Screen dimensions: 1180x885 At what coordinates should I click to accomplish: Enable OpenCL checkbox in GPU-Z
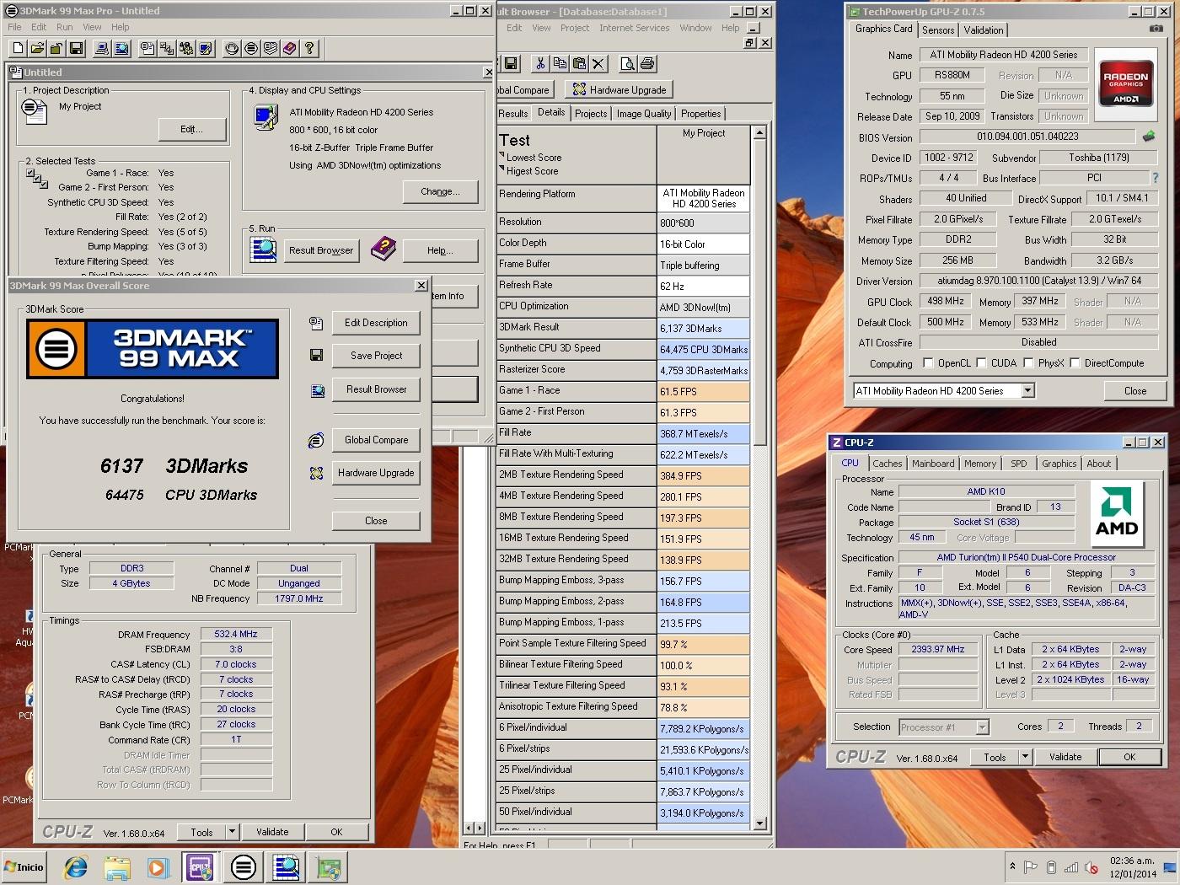coord(928,363)
